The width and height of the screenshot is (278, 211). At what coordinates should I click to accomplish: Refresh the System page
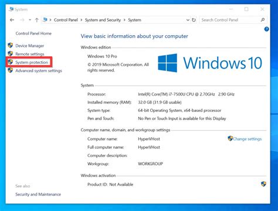(x=194, y=20)
